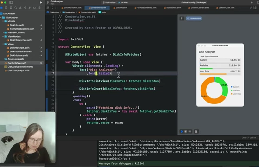259x167 pixels.
Task: Click the related items grid icon
Action: point(48,8)
